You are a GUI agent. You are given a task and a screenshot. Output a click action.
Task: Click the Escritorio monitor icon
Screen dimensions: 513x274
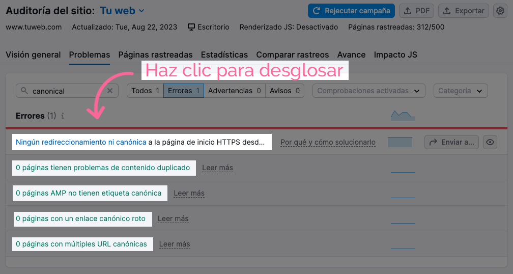click(191, 27)
